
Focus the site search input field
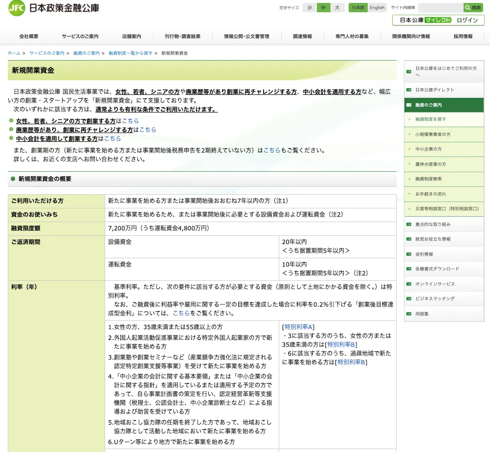[441, 8]
